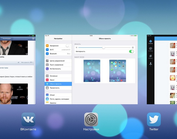This screenshot has width=177, height=139.
Task: Tap the VKontakte app preview card
Action: coord(18,69)
